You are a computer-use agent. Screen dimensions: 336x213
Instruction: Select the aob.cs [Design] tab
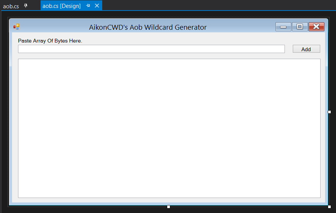(x=61, y=6)
